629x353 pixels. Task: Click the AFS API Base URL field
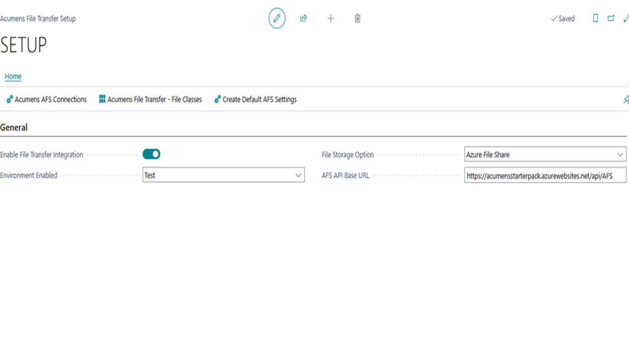[545, 175]
